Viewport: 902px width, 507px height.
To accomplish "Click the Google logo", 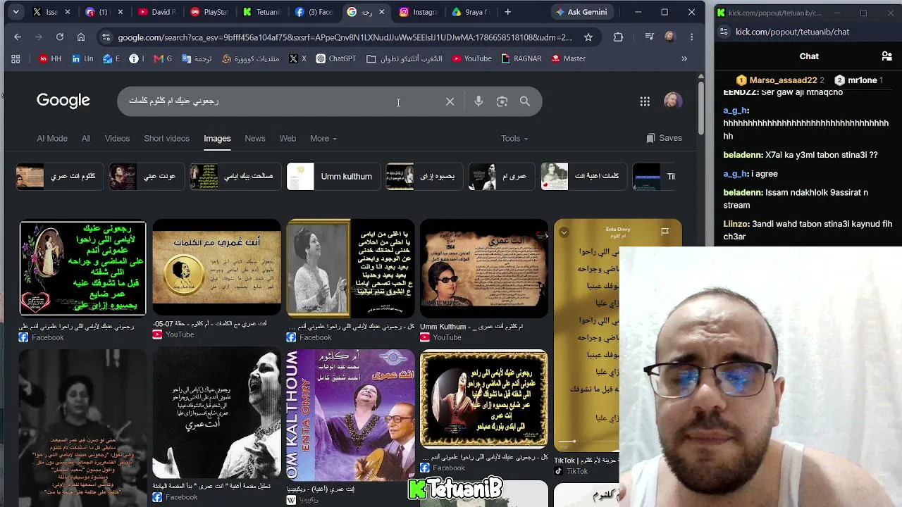I will [x=63, y=101].
